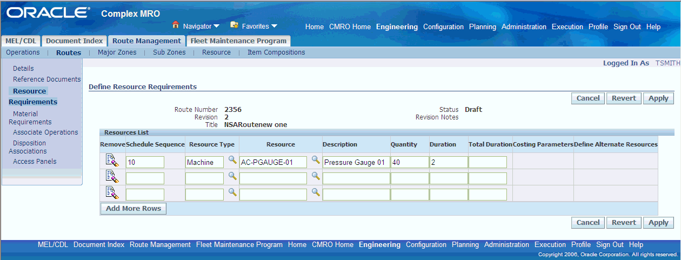Select the Route Management tab

[146, 41]
